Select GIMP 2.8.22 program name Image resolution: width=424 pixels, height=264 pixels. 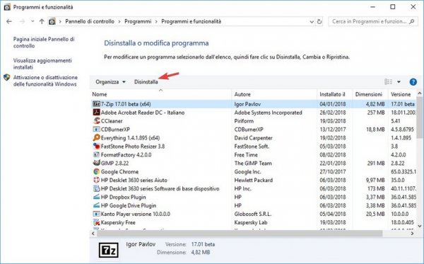coord(114,163)
